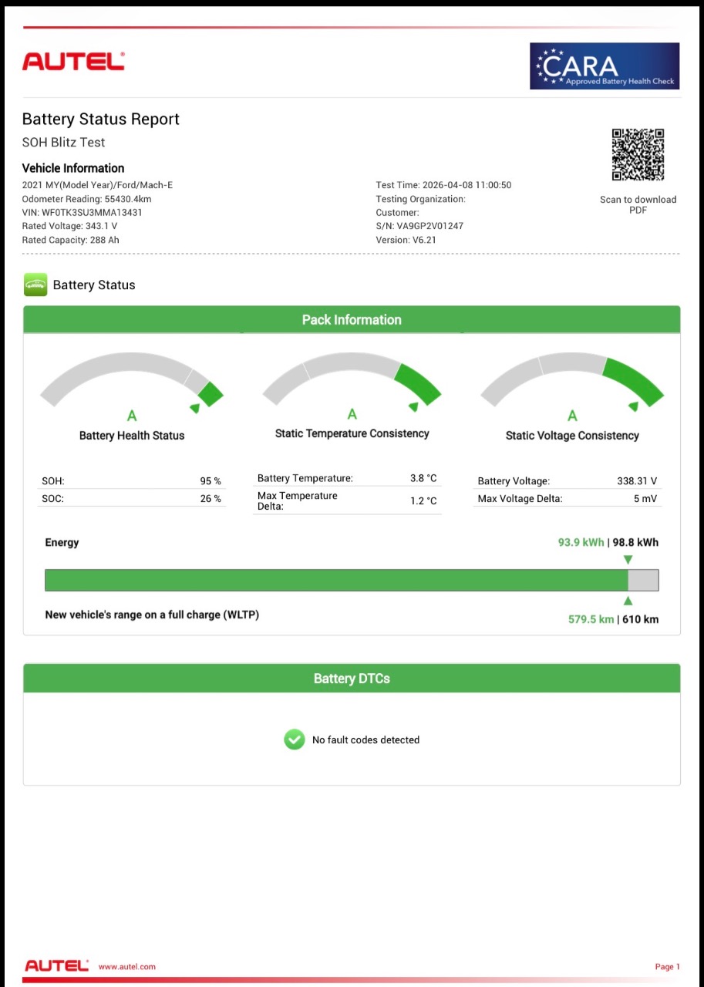The height and width of the screenshot is (987, 704).
Task: Open the www.autel.com footer link
Action: coord(127,966)
